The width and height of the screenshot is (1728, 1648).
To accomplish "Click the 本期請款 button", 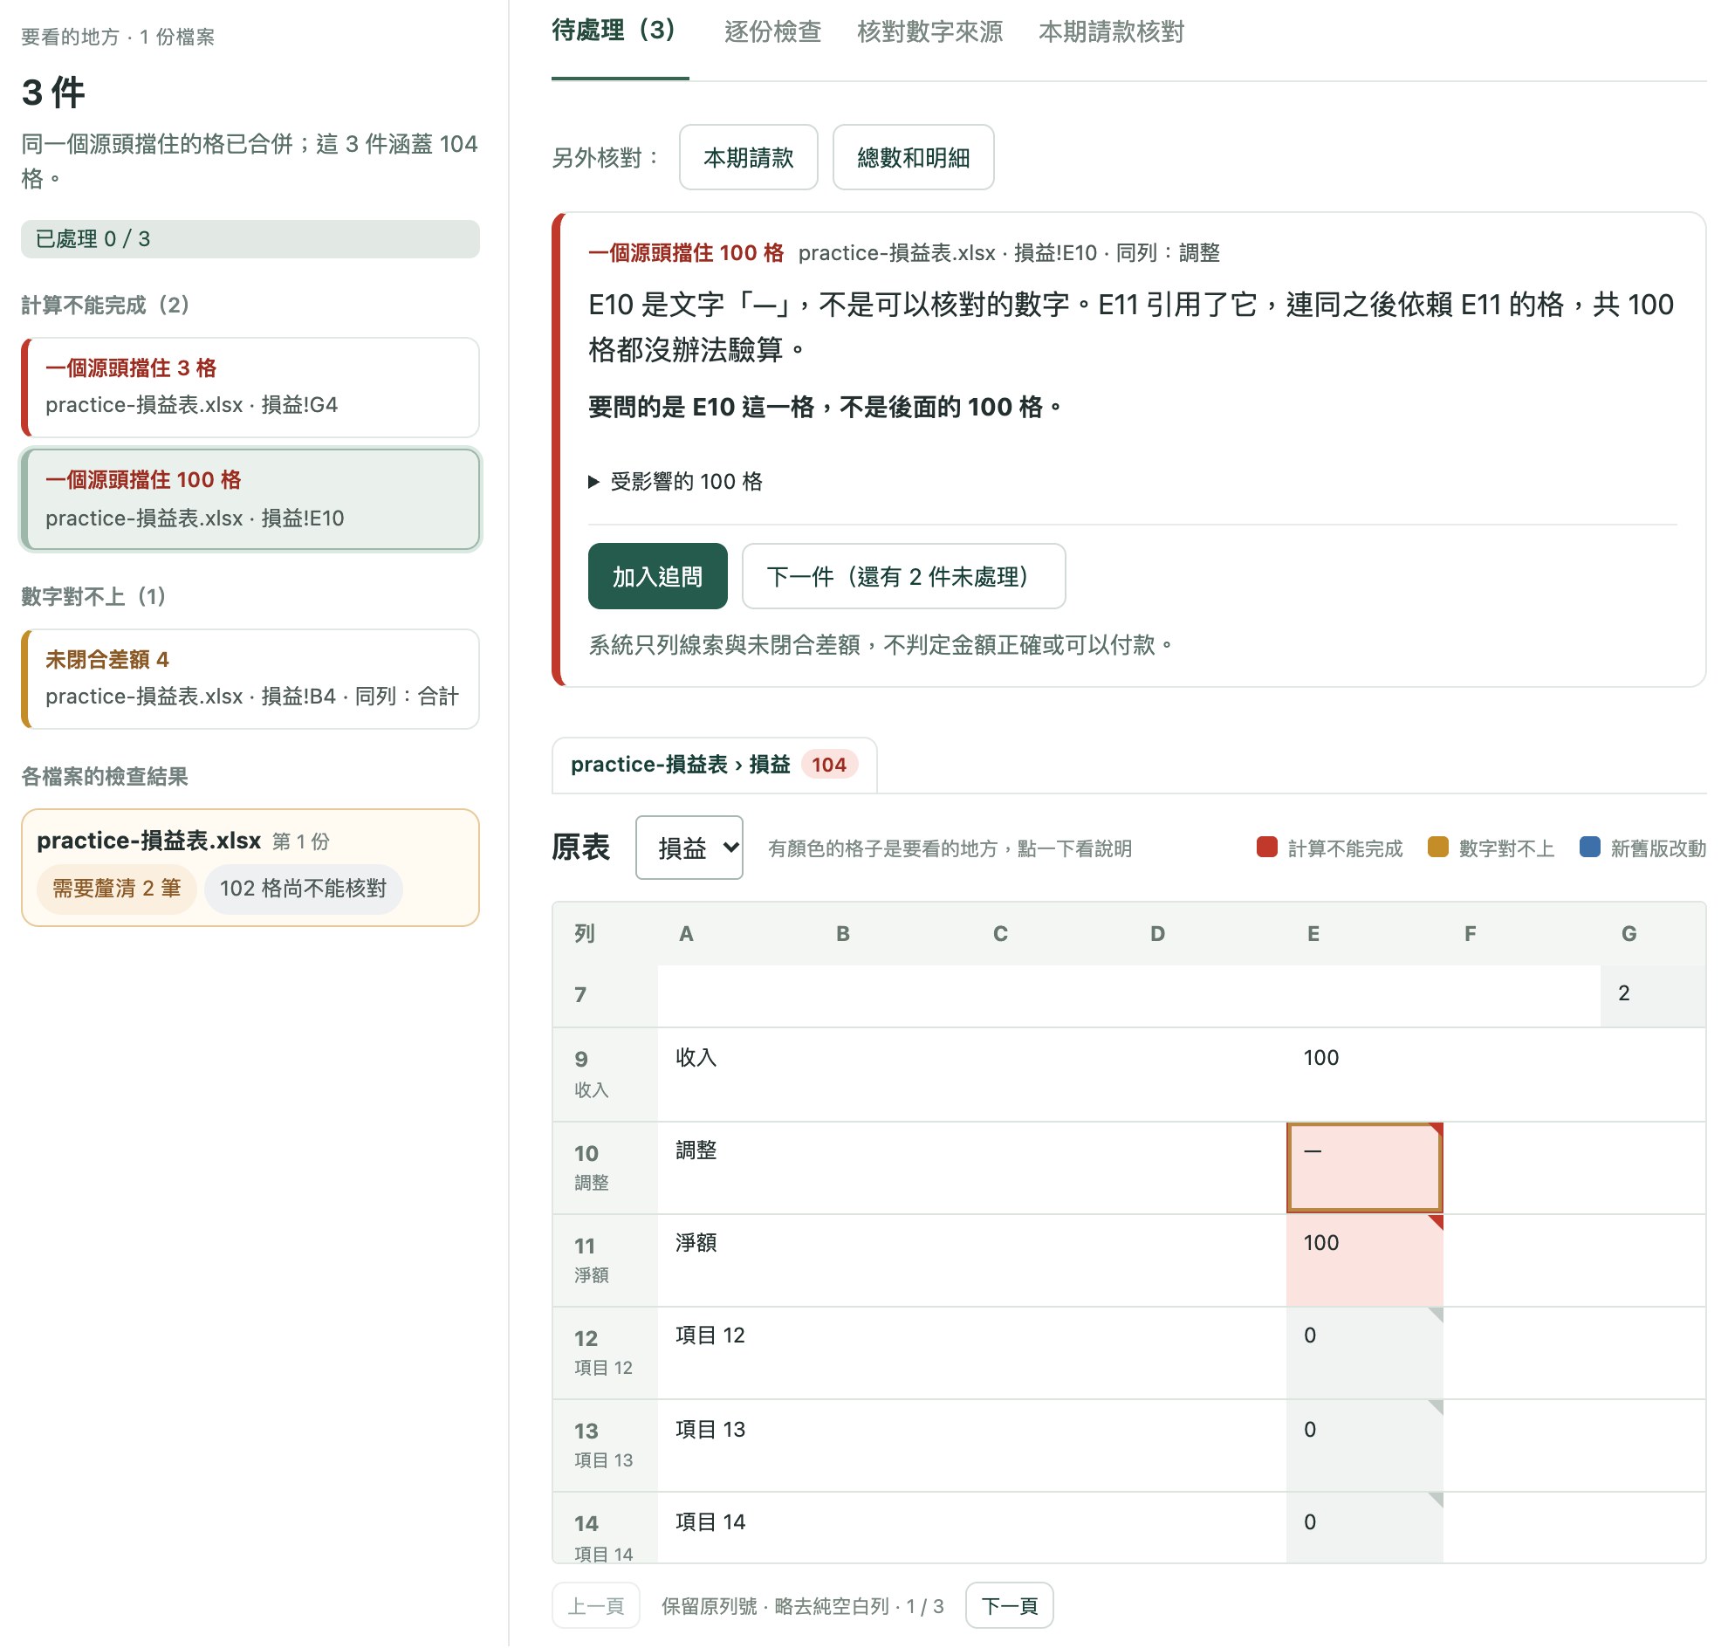I will [749, 157].
